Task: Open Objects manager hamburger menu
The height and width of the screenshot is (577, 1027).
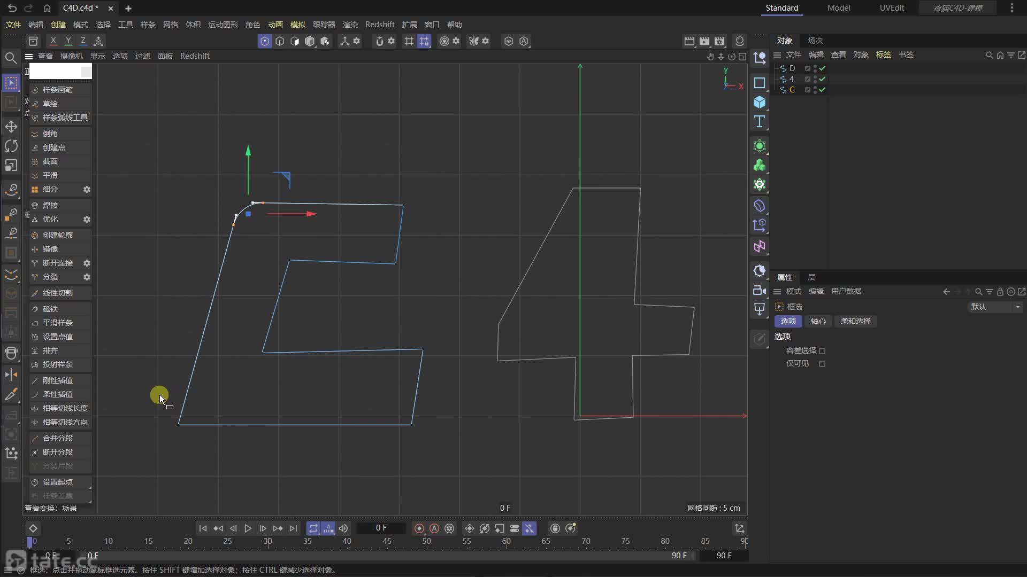Action: click(777, 55)
